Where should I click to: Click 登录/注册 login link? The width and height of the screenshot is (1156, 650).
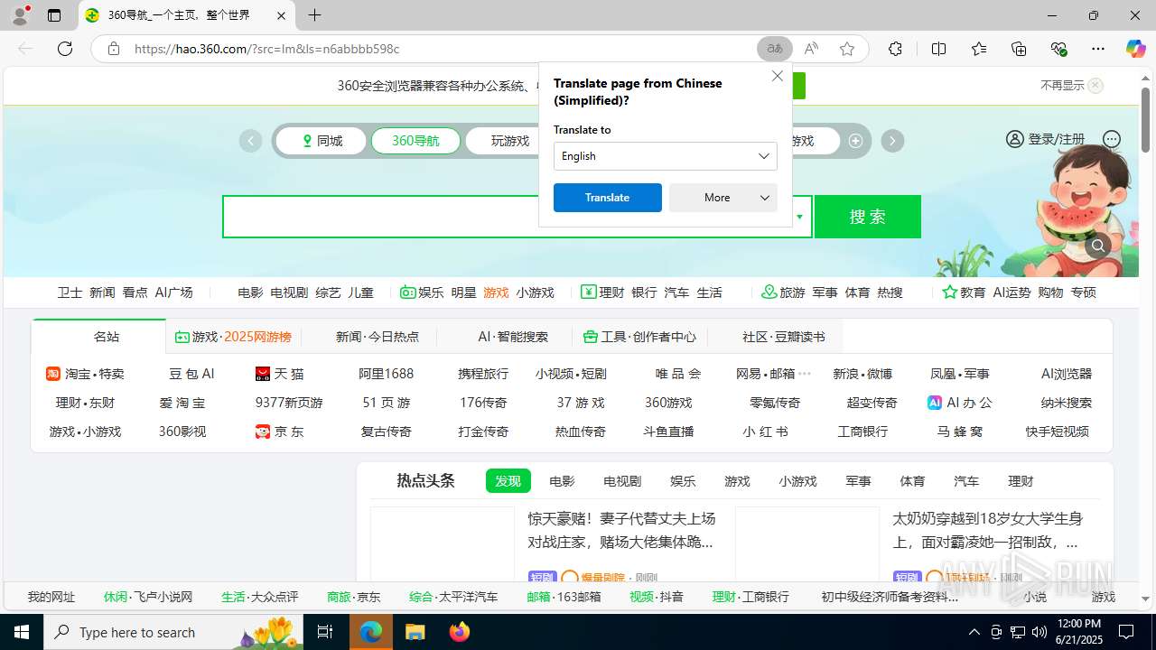1046,139
